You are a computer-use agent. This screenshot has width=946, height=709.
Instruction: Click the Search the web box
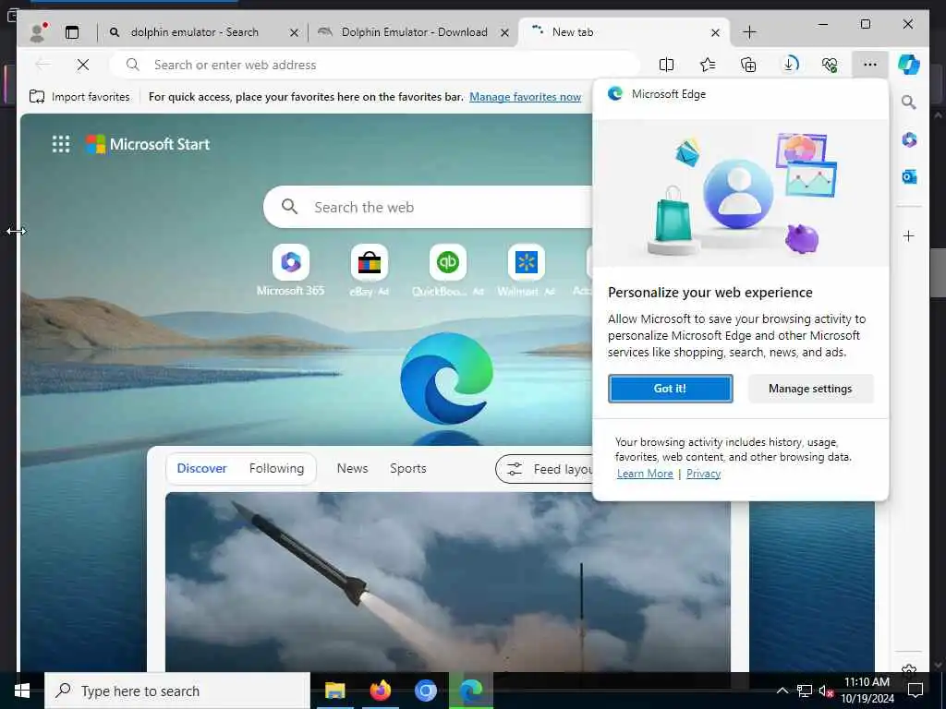429,207
